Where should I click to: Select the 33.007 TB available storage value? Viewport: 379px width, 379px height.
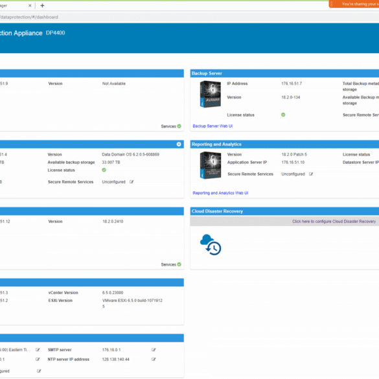(111, 162)
